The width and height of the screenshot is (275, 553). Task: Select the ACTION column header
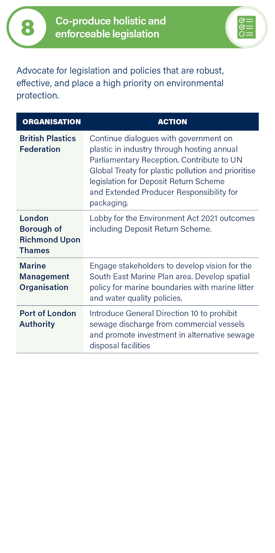(172, 122)
